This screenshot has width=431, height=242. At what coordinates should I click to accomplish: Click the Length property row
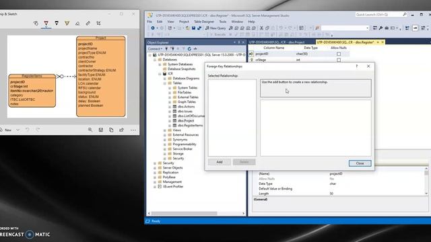(x=339, y=194)
